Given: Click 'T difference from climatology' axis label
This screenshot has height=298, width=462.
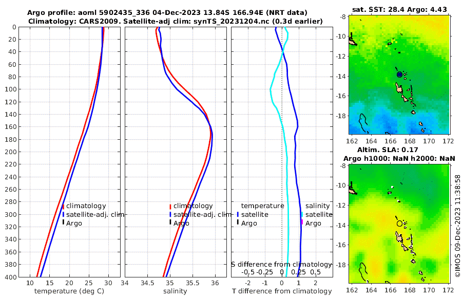Looking at the screenshot, I should 282,291.
